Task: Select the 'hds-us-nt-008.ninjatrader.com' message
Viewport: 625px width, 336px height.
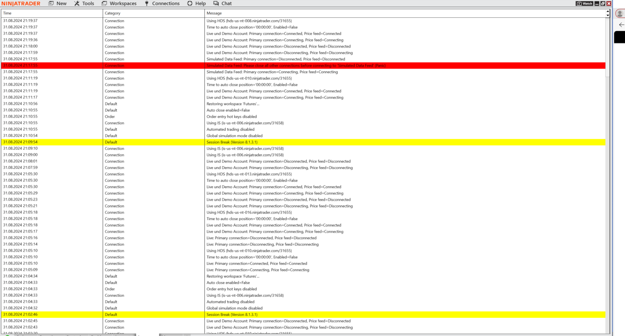Action: pos(249,21)
